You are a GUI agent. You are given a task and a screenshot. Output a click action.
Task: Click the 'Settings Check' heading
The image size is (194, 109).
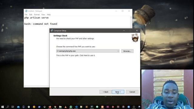coord(60,36)
